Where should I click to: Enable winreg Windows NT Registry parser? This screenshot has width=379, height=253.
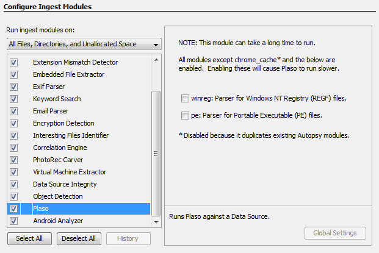[x=186, y=98]
